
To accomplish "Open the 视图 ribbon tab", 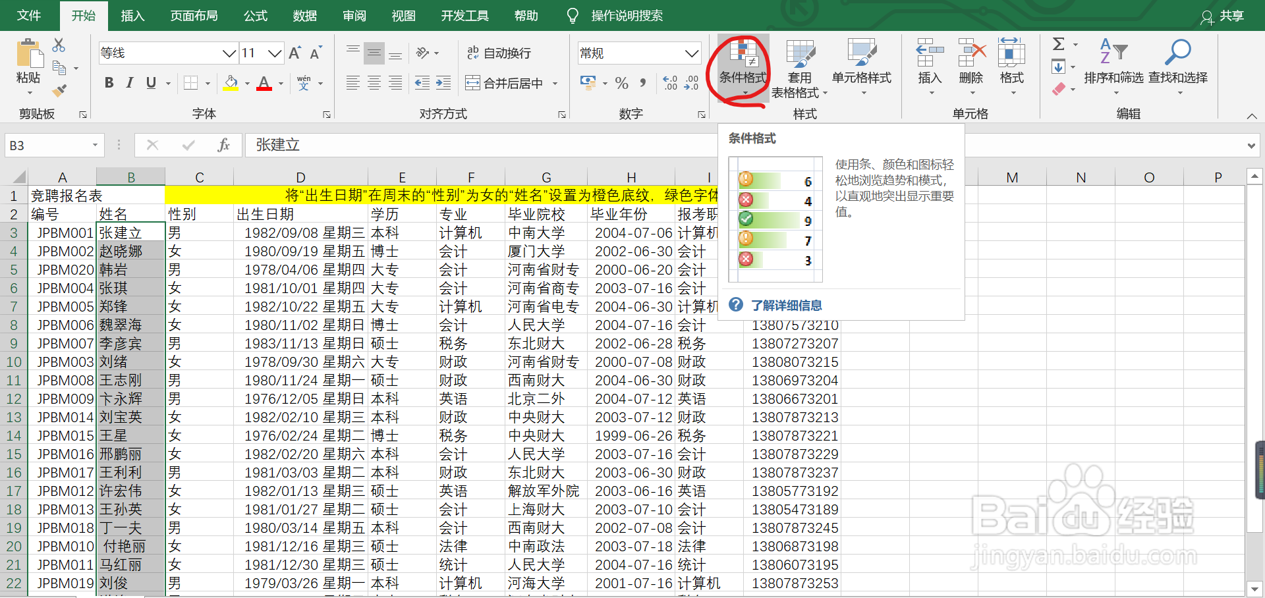I will pyautogui.click(x=403, y=15).
